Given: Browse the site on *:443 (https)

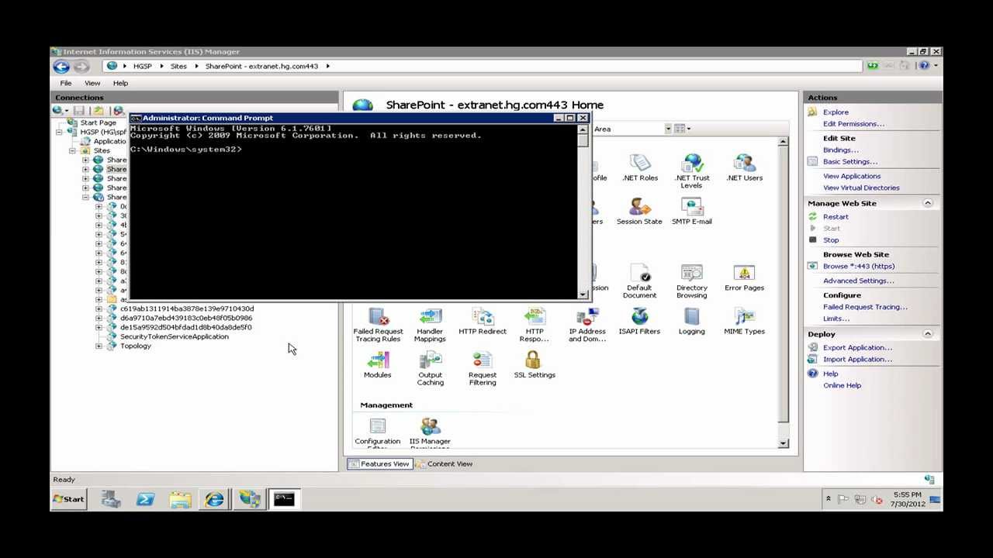Looking at the screenshot, I should [x=859, y=267].
